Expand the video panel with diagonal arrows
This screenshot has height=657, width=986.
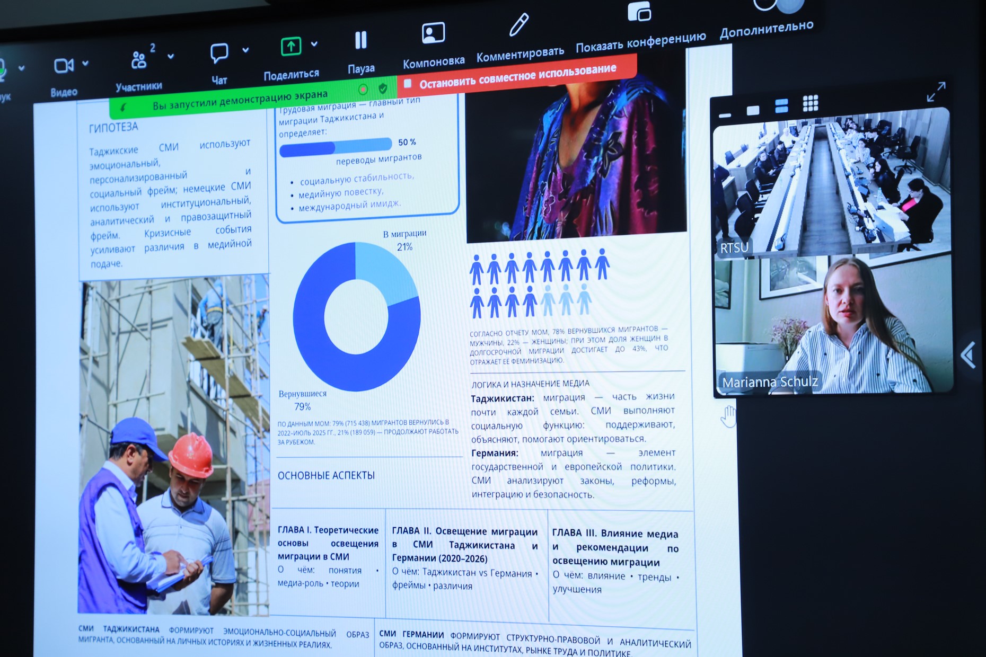(x=936, y=92)
